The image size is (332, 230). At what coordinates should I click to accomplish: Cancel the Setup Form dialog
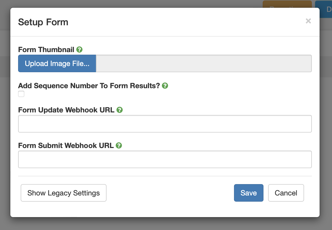(286, 193)
